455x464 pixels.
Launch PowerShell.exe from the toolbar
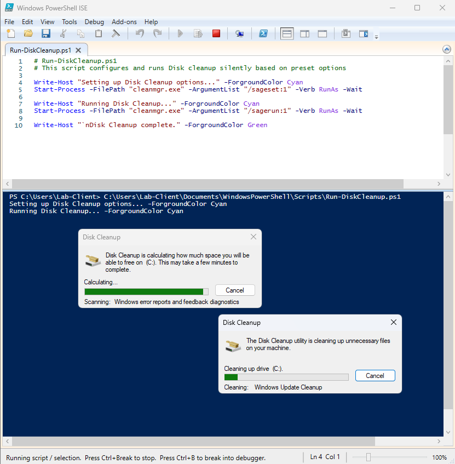pos(263,33)
